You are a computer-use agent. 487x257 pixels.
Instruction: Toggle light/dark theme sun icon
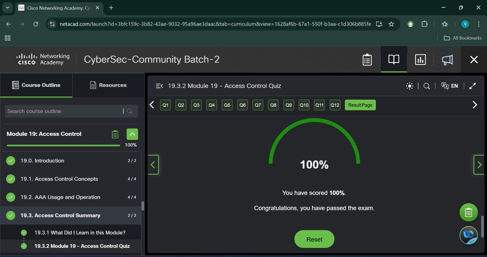[410, 86]
